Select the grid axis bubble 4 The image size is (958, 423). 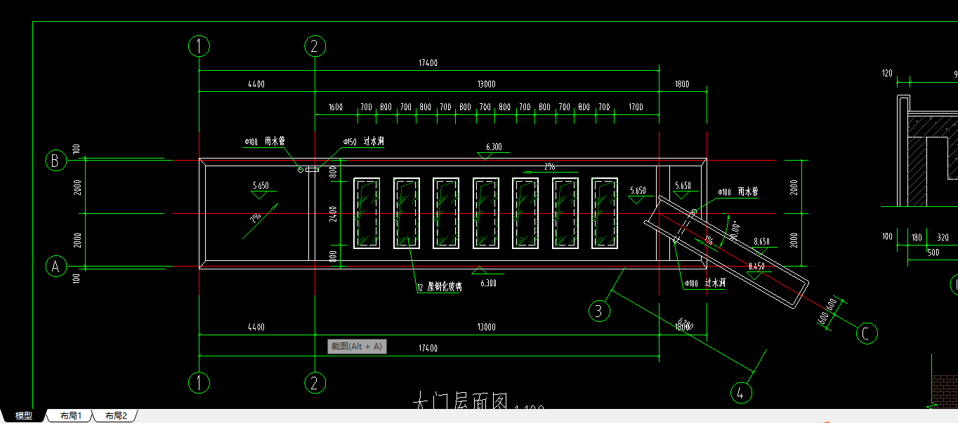tap(741, 393)
